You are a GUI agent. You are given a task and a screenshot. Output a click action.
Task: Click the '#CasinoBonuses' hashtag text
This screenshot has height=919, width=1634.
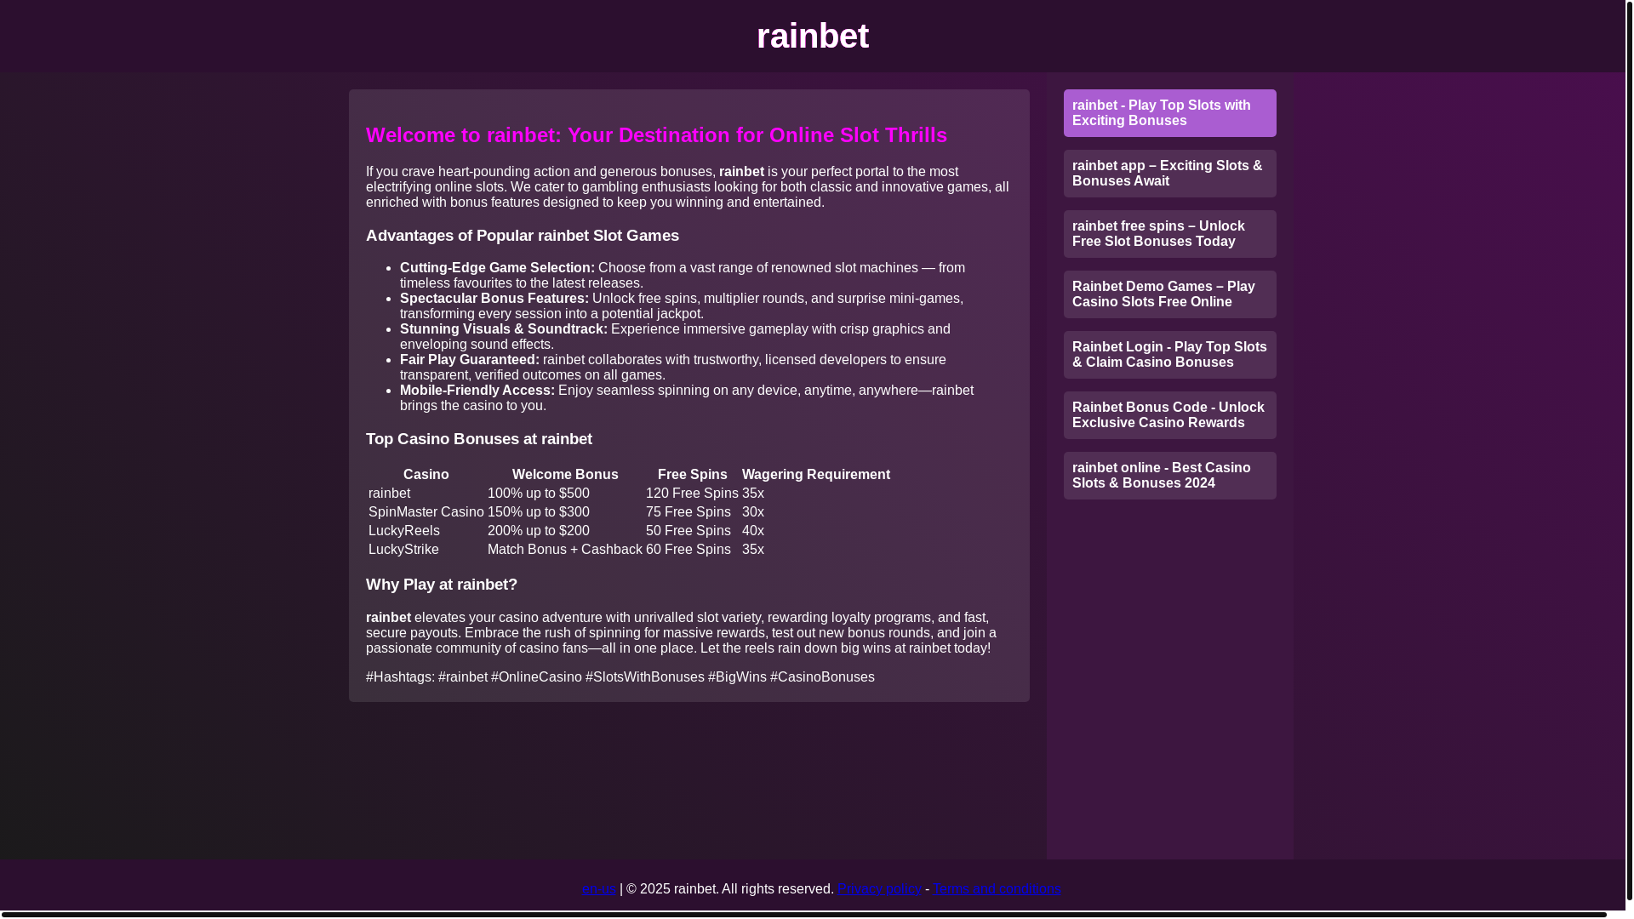point(822,677)
